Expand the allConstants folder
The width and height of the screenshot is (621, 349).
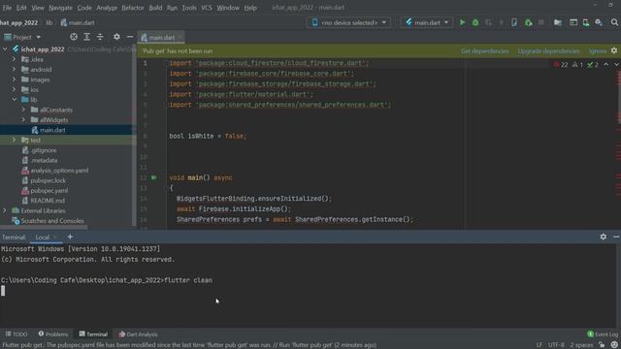[x=23, y=110]
